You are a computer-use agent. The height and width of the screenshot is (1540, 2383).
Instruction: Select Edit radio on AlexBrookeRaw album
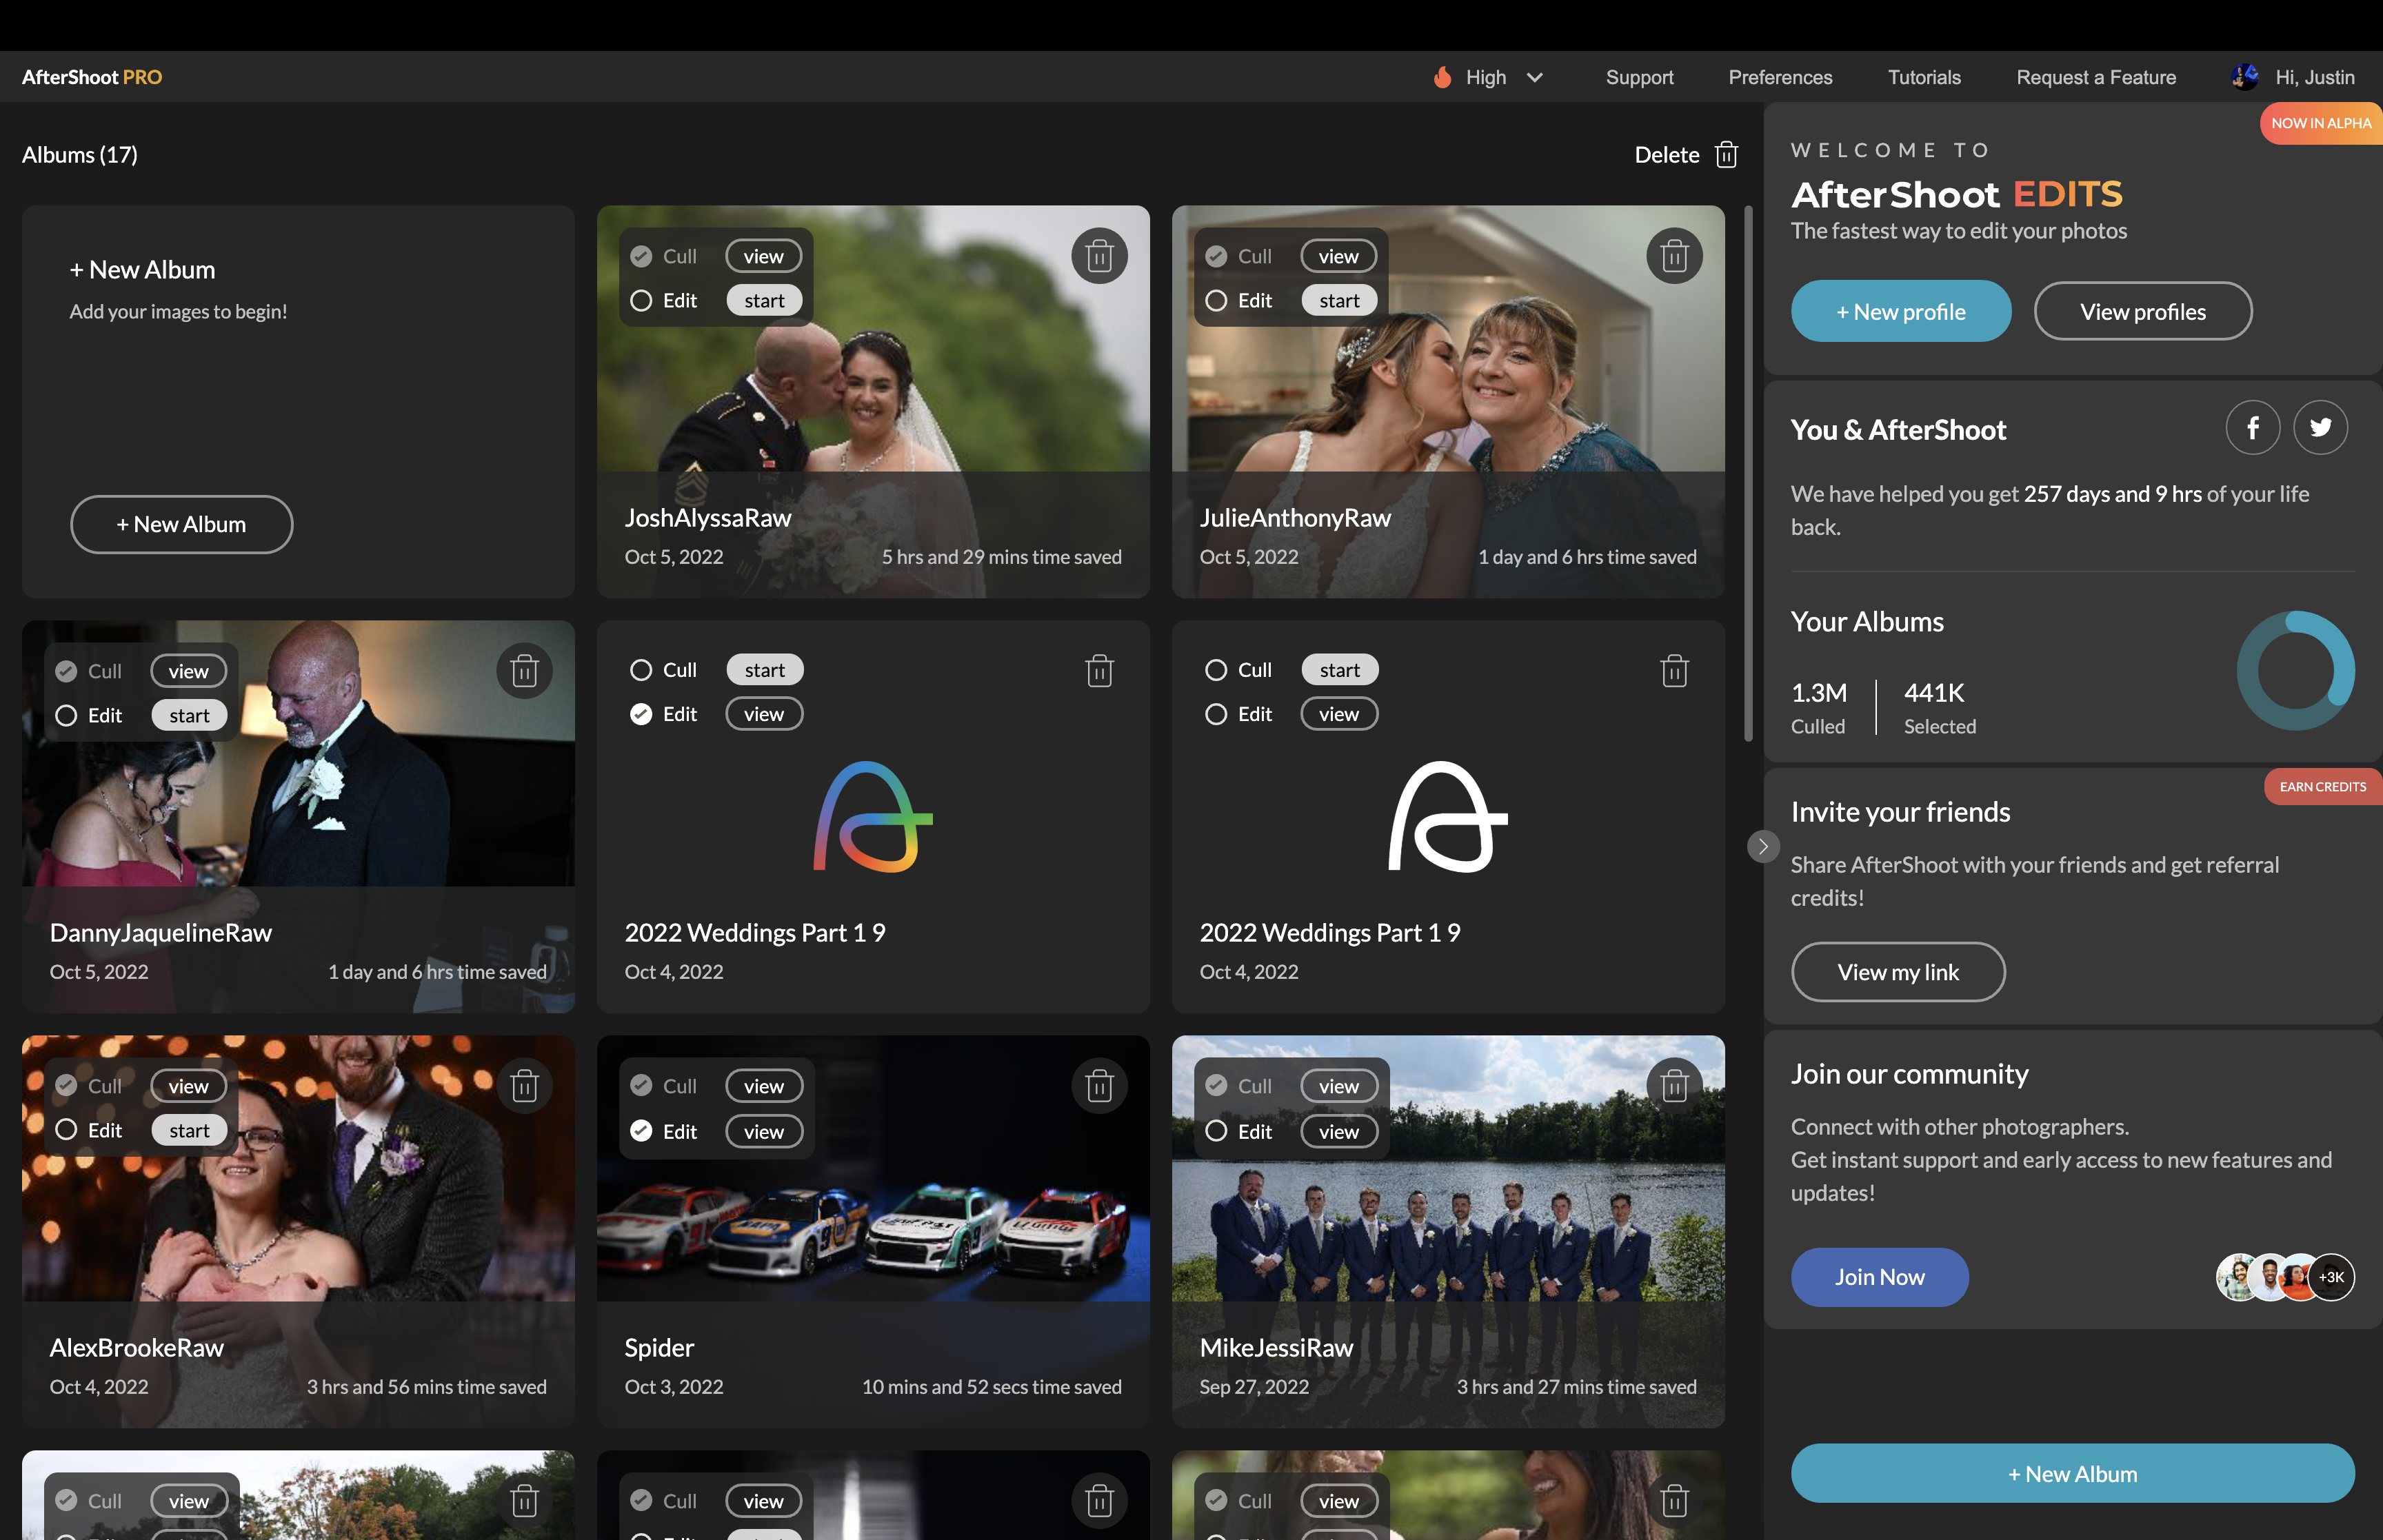click(66, 1130)
